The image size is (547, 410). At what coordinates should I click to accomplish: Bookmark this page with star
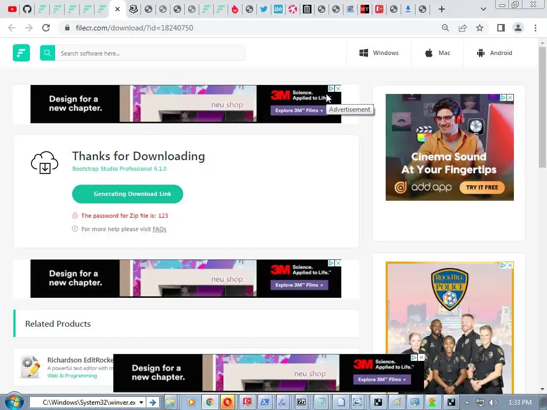pyautogui.click(x=480, y=28)
